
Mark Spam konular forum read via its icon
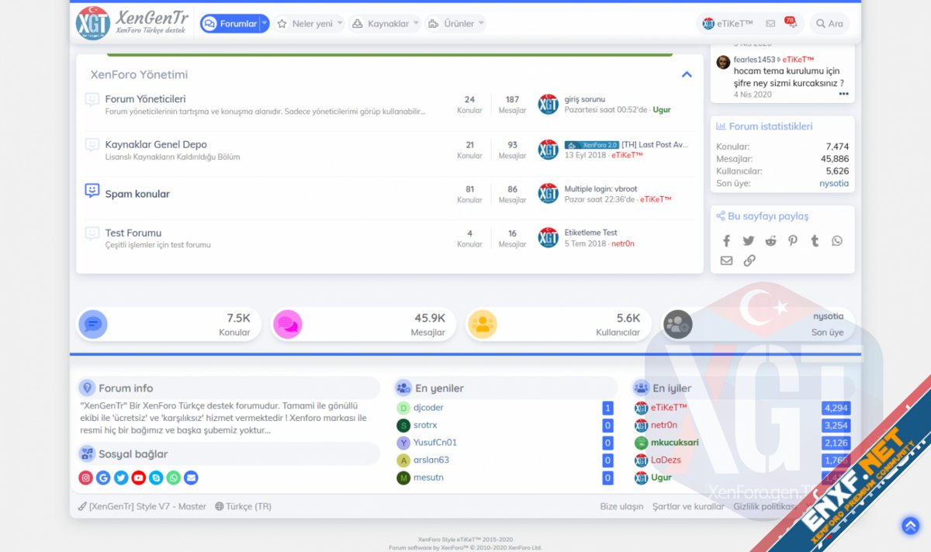point(92,191)
